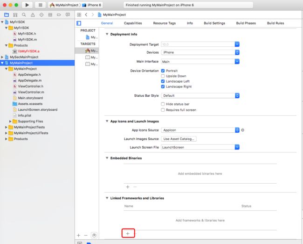Image resolution: width=303 pixels, height=244 pixels.
Task: Open the Test navigator diamond icon
Action: click(x=41, y=15)
